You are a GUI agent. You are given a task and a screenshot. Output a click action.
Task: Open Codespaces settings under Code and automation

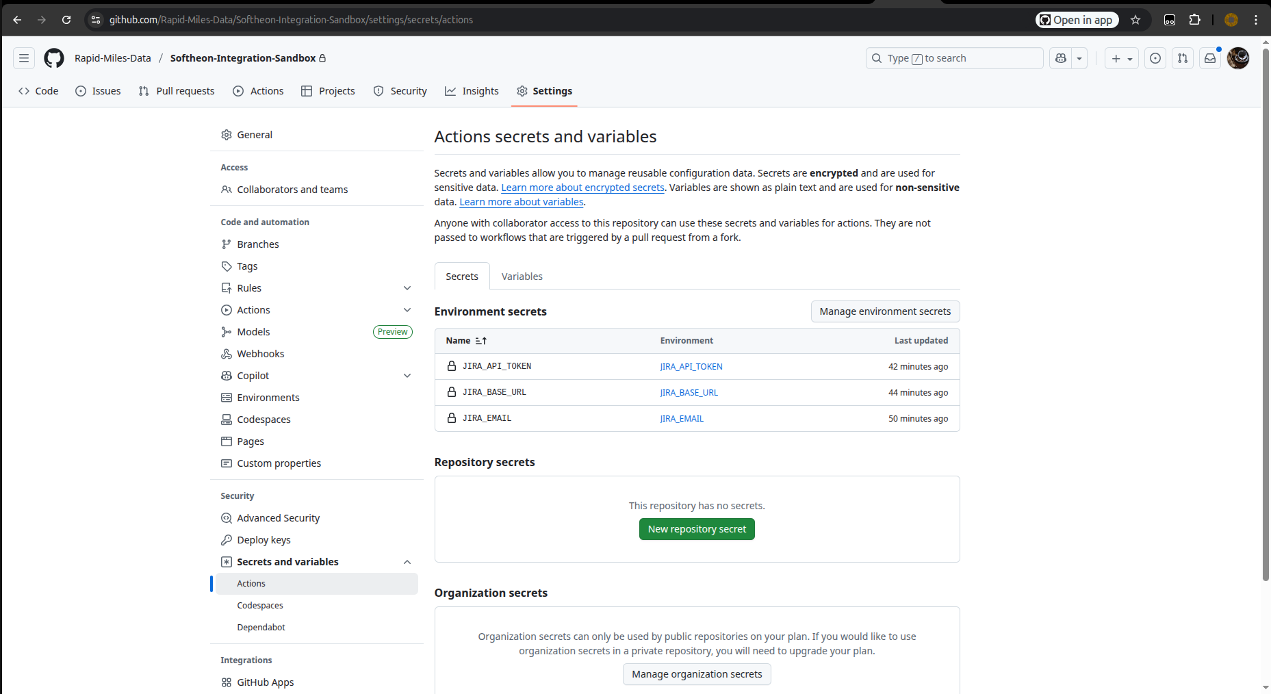(317, 420)
